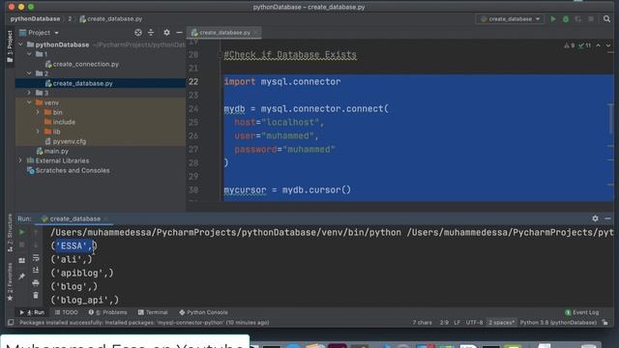619x348 pixels.
Task: Click ('apiblog',) output line in console
Action: pyautogui.click(x=82, y=273)
